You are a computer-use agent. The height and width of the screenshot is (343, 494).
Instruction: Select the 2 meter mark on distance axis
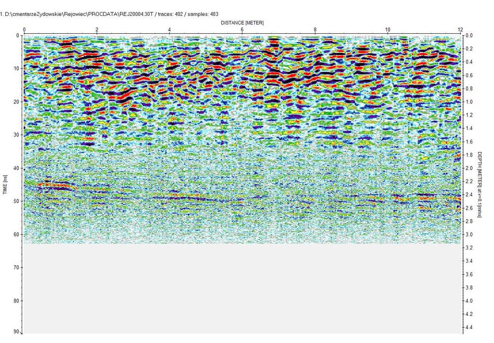pos(97,30)
